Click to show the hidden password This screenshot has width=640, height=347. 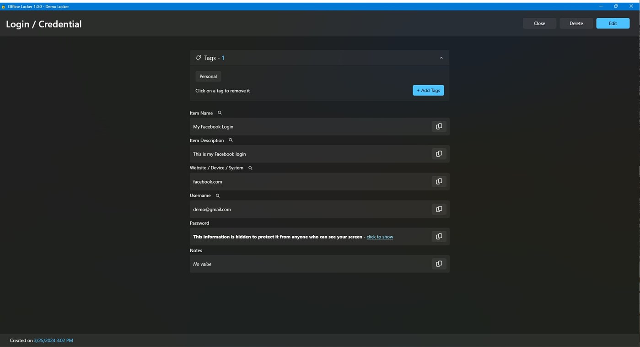point(380,237)
